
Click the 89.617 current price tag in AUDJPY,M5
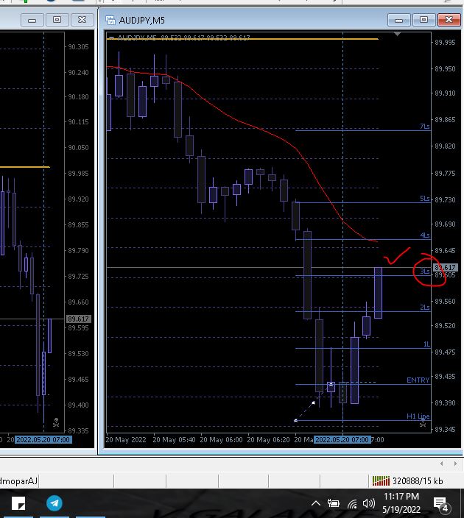pyautogui.click(x=445, y=267)
